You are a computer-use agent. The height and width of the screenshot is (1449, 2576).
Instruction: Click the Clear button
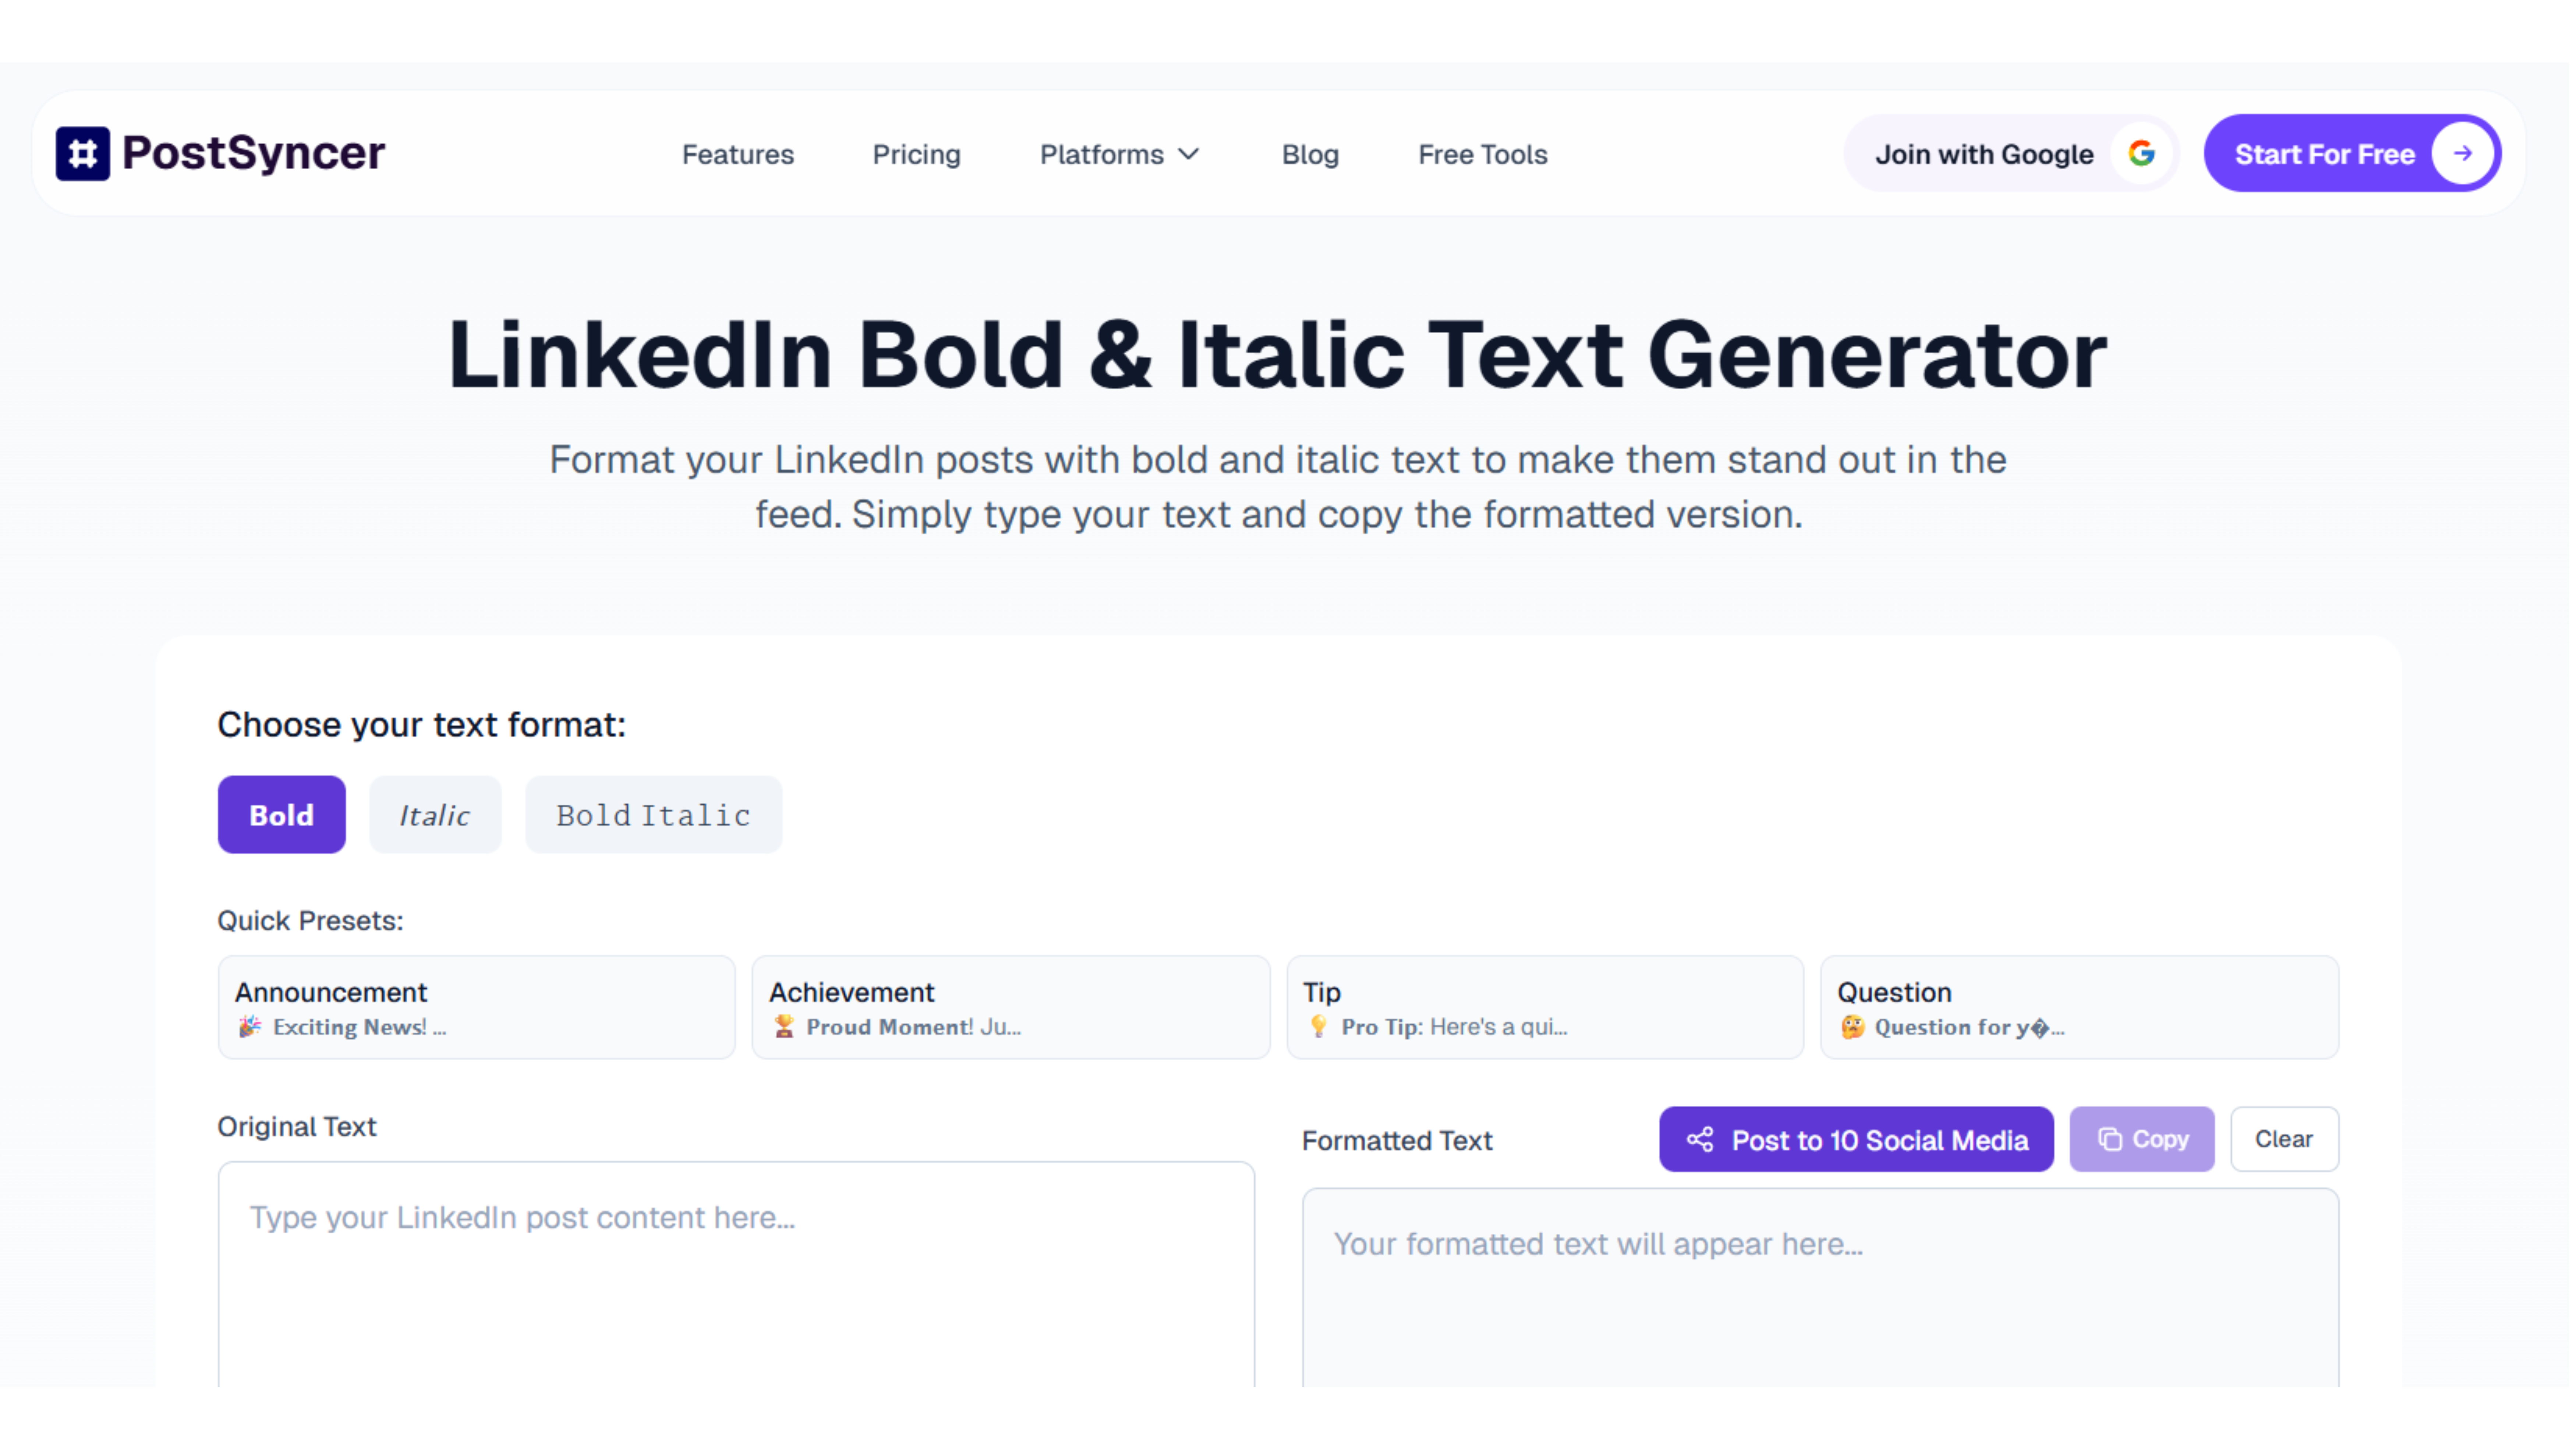pyautogui.click(x=2284, y=1139)
